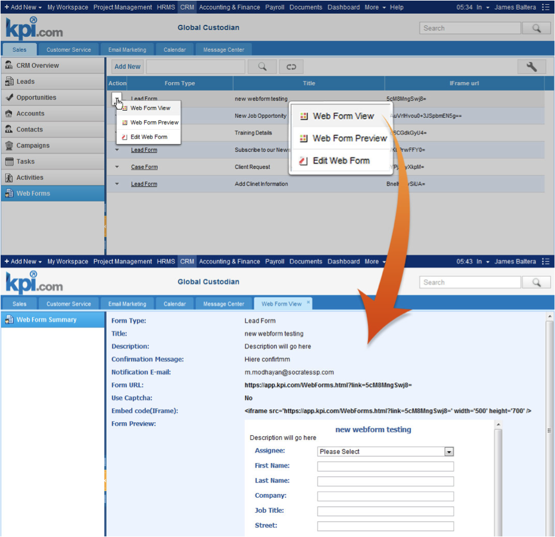Open the Lead Form link for Add Clinet Information
This screenshot has height=537, width=555.
(x=144, y=184)
